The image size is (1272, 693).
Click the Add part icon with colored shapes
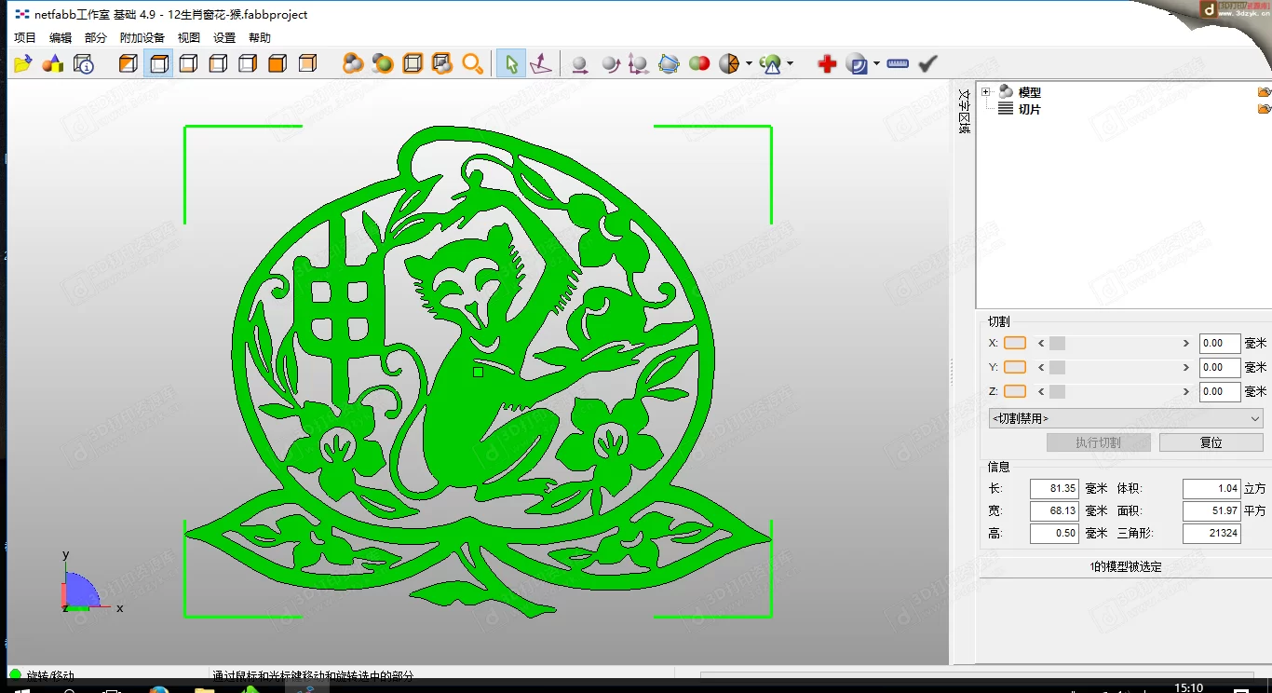point(53,63)
